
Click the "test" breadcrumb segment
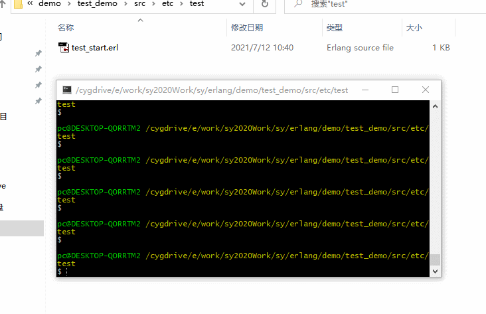coord(197,4)
